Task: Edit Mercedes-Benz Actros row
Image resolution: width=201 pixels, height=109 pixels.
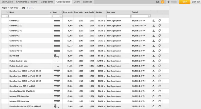Action: click(x=153, y=106)
